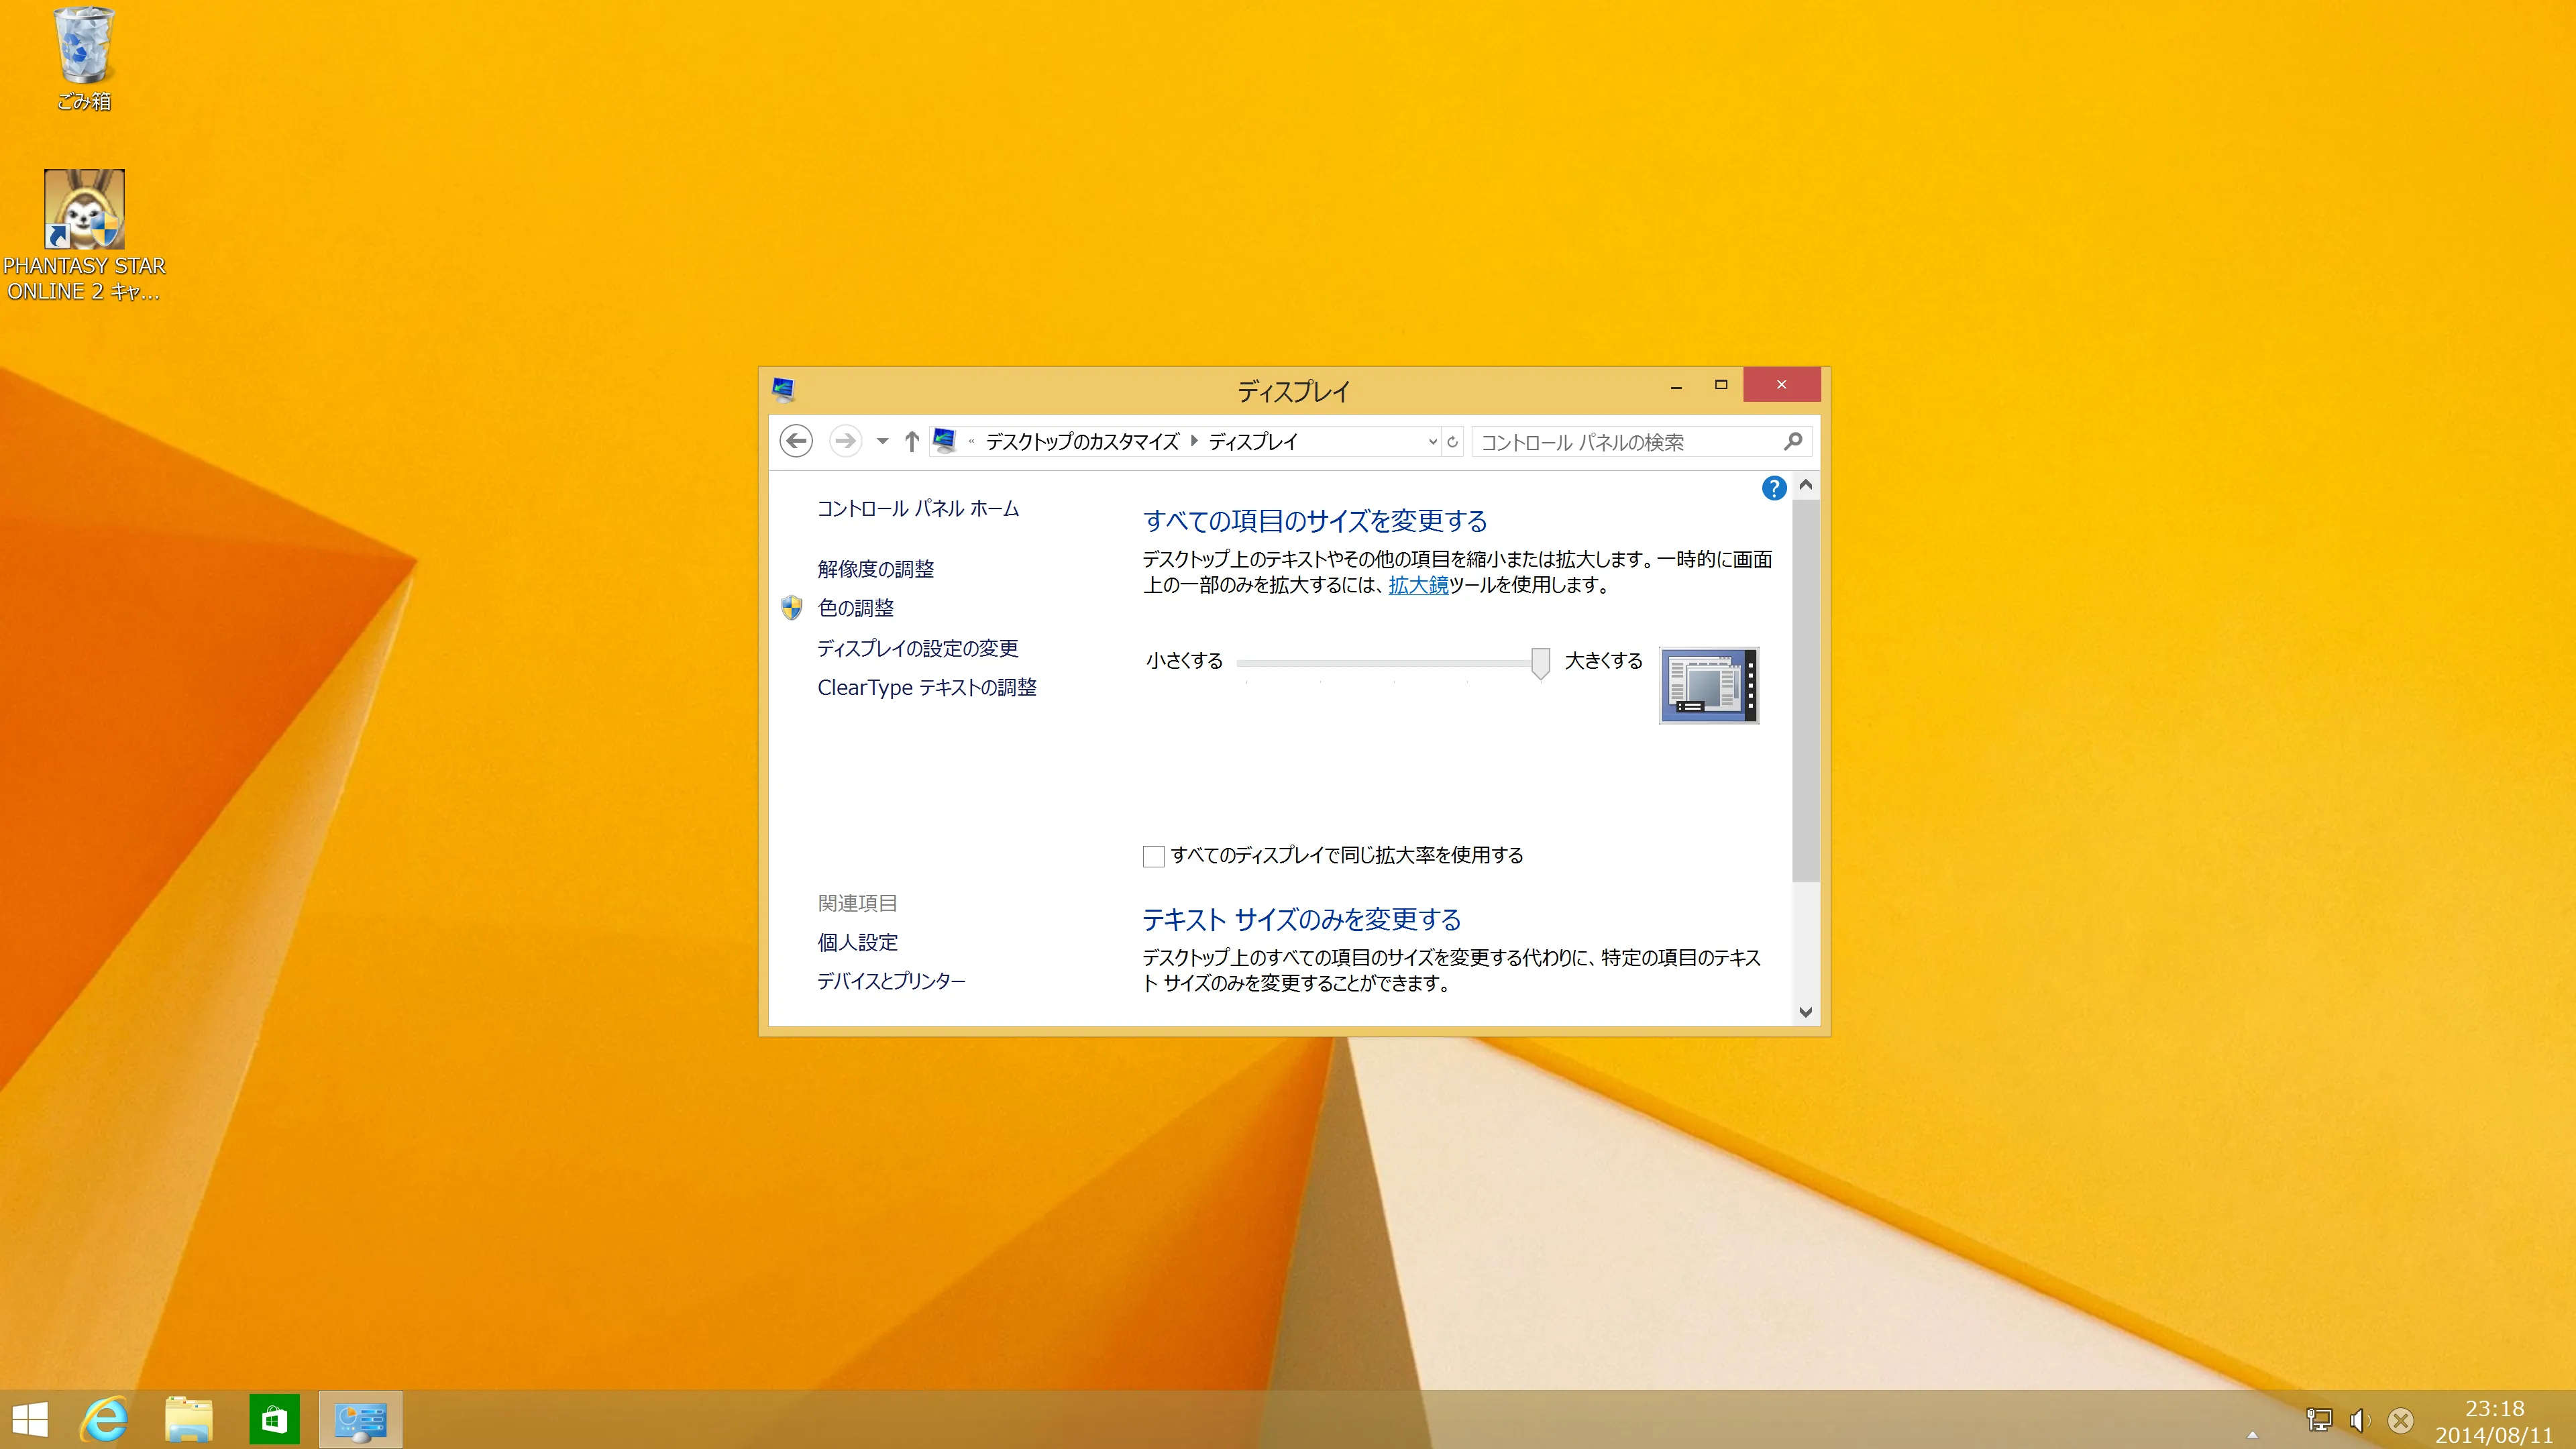The width and height of the screenshot is (2576, 1449).
Task: Open 個人設定 related link
Action: coord(858,943)
